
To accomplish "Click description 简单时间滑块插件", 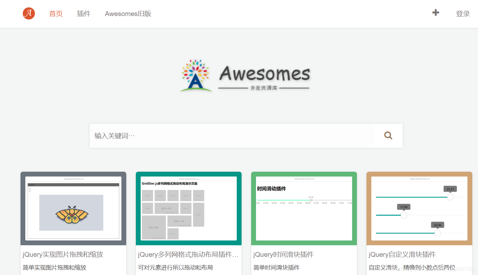I will pos(276,268).
